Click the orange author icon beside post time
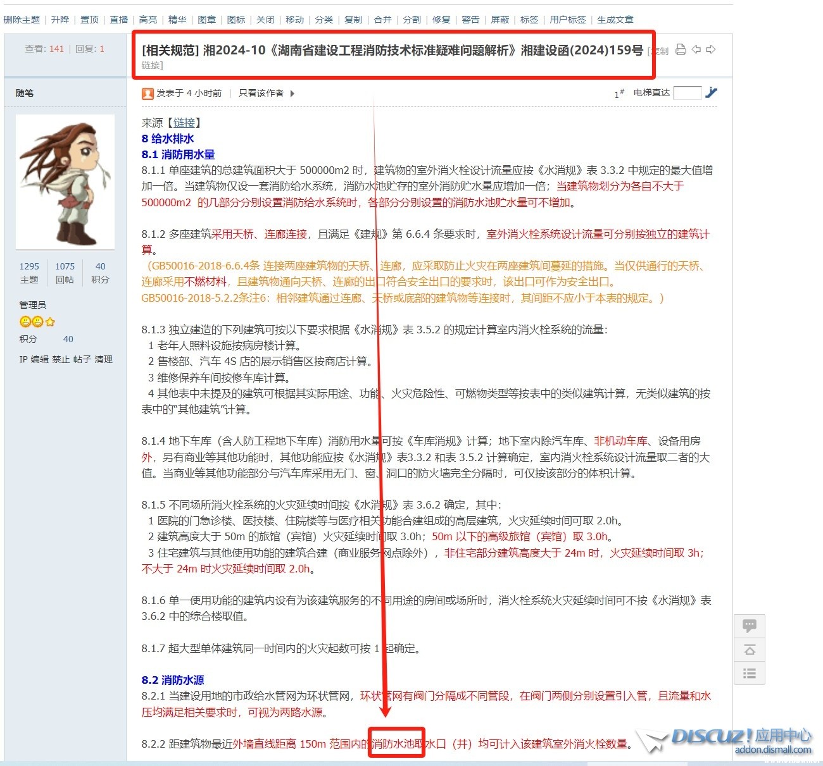The width and height of the screenshot is (823, 766). click(x=148, y=94)
